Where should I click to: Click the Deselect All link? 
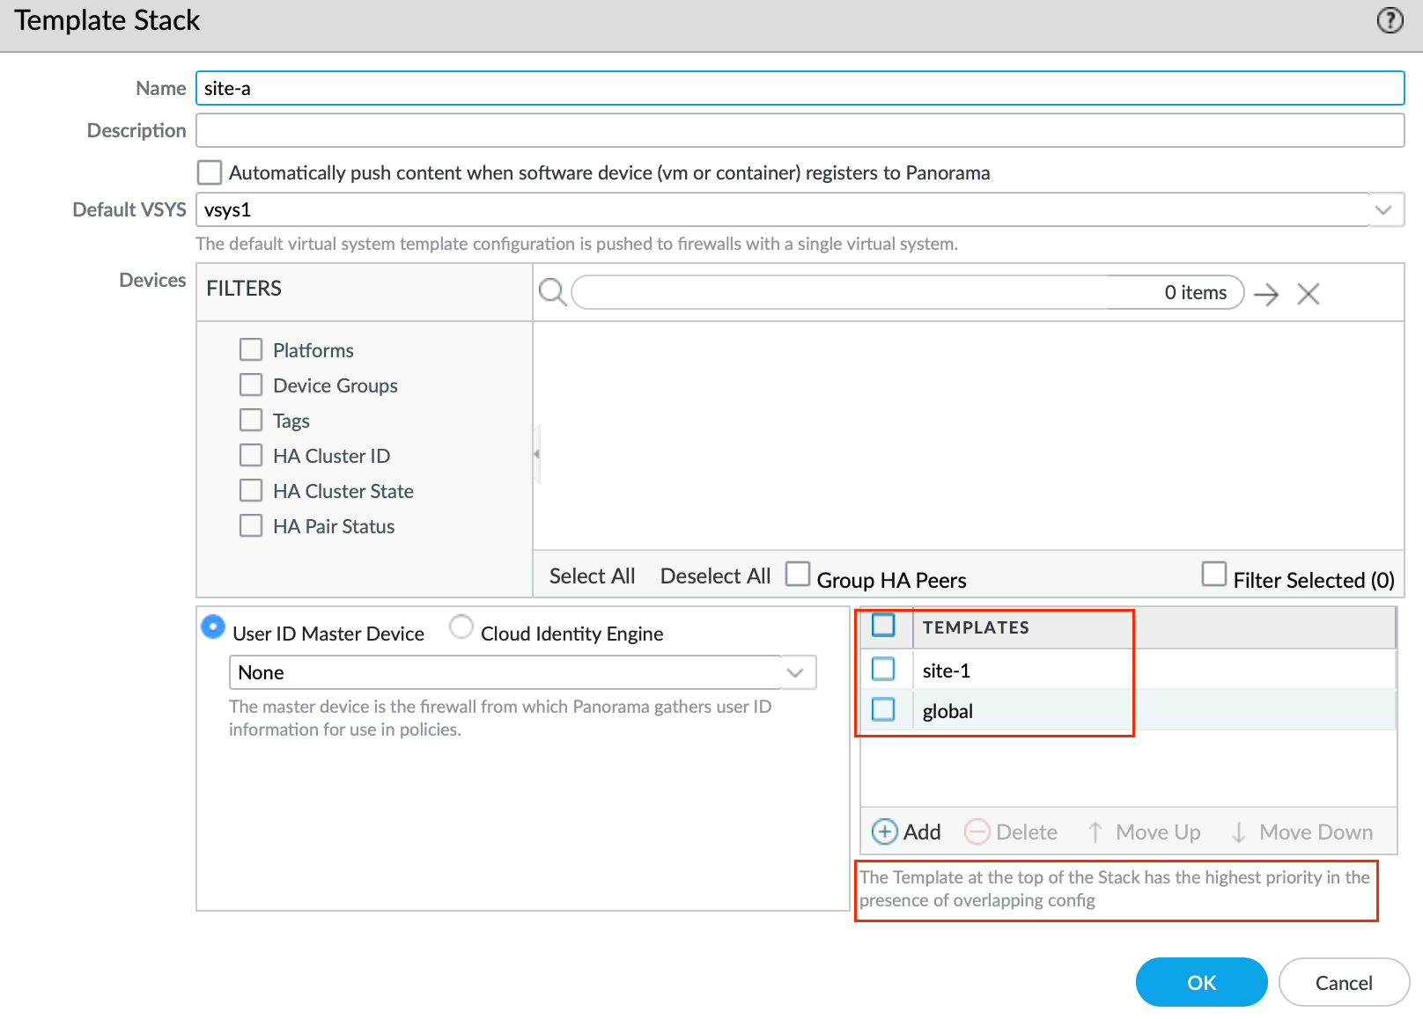click(x=715, y=576)
